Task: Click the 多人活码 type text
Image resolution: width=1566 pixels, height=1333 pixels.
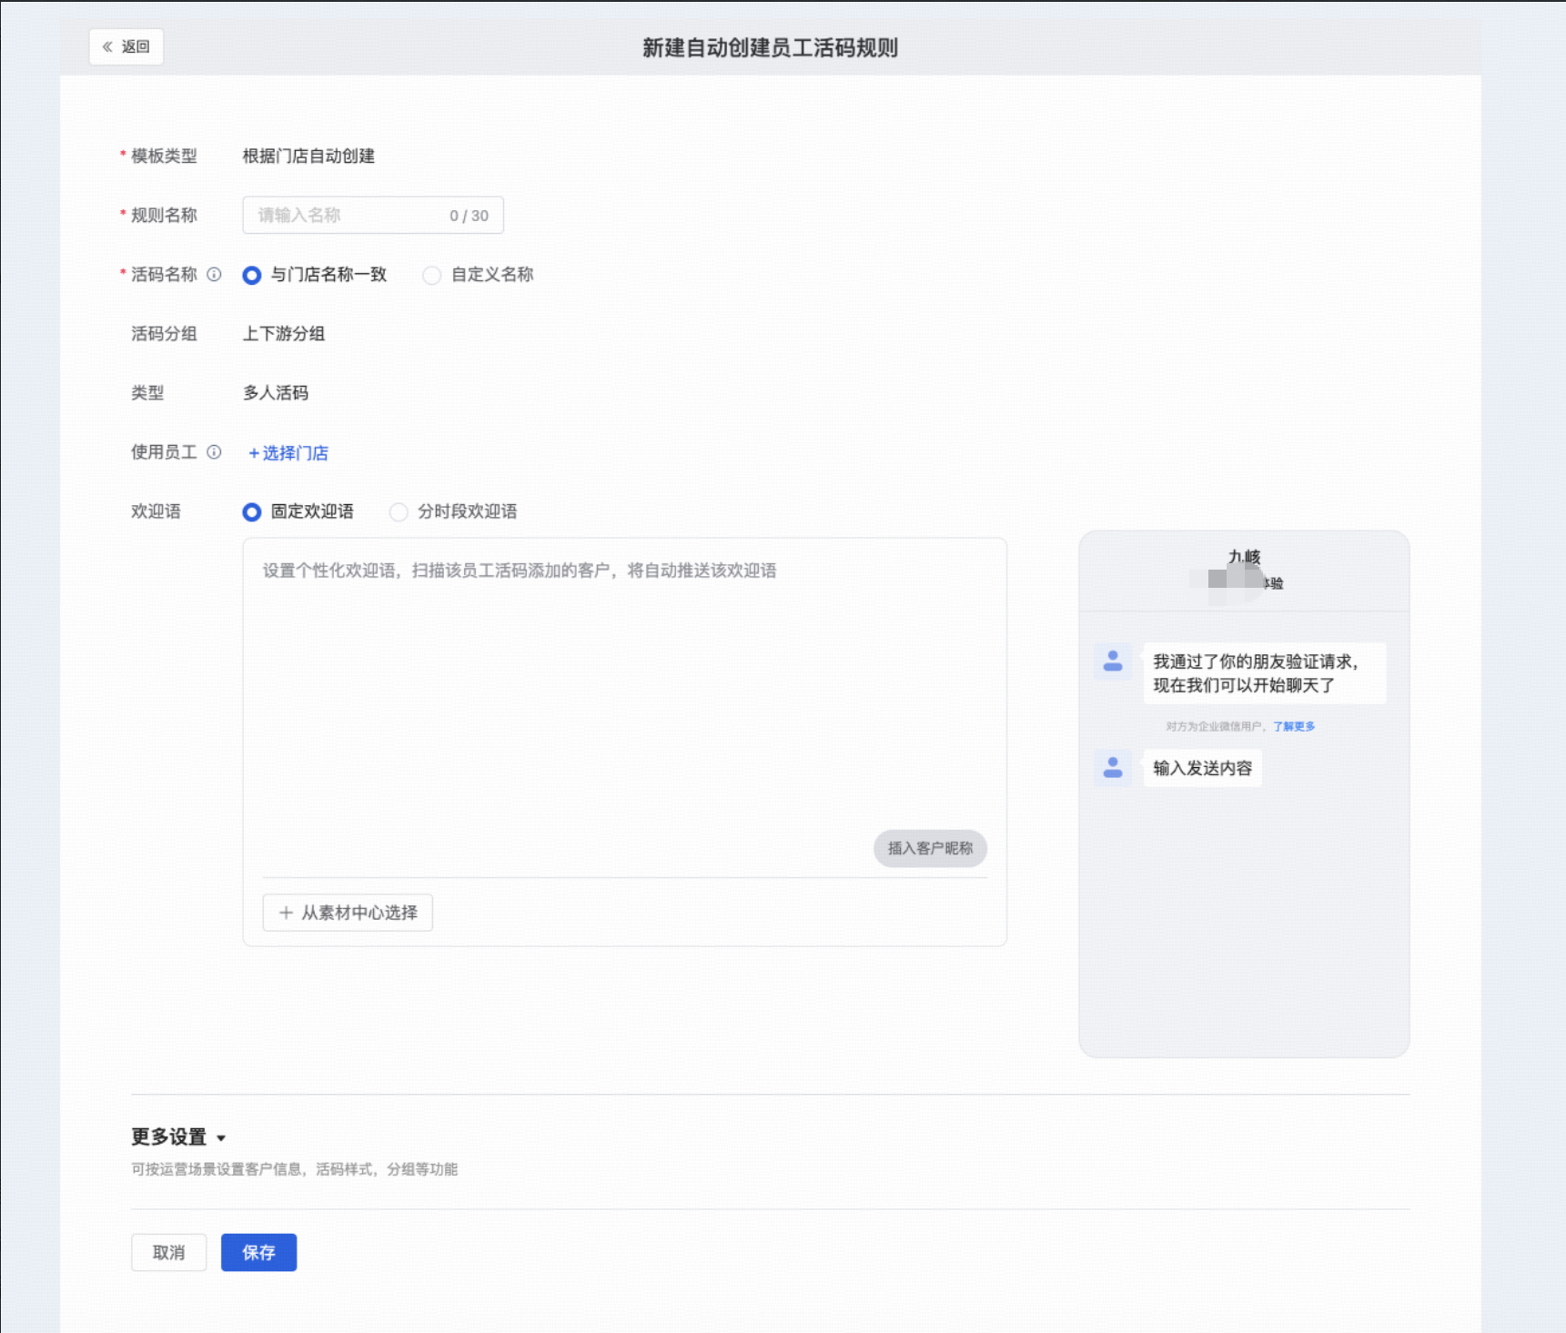Action: pyautogui.click(x=276, y=393)
